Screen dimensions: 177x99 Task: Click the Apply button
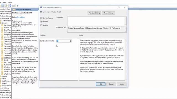(122, 84)
